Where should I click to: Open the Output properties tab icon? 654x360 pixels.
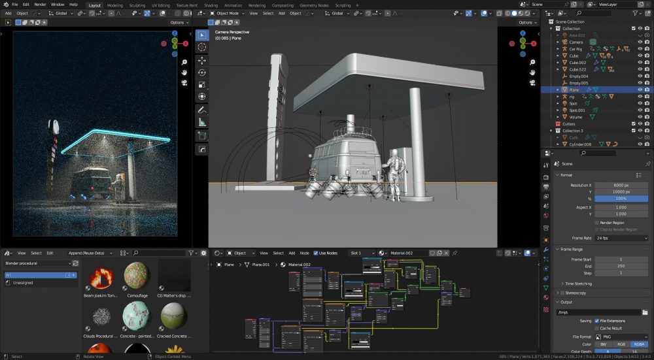coord(546,187)
